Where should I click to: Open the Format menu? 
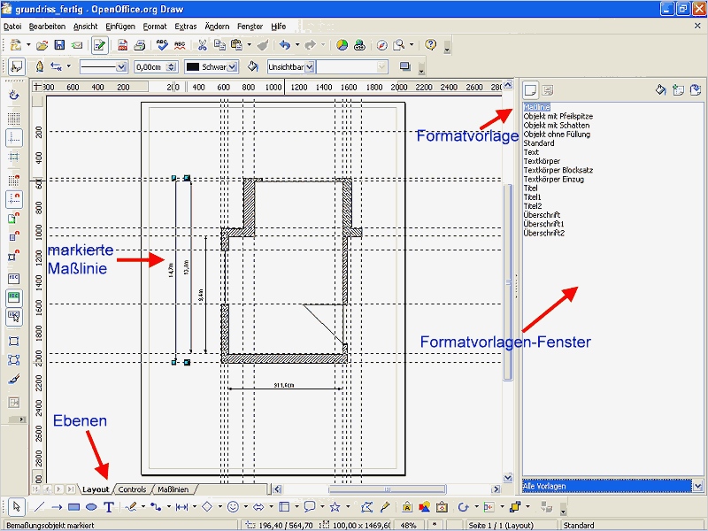155,27
